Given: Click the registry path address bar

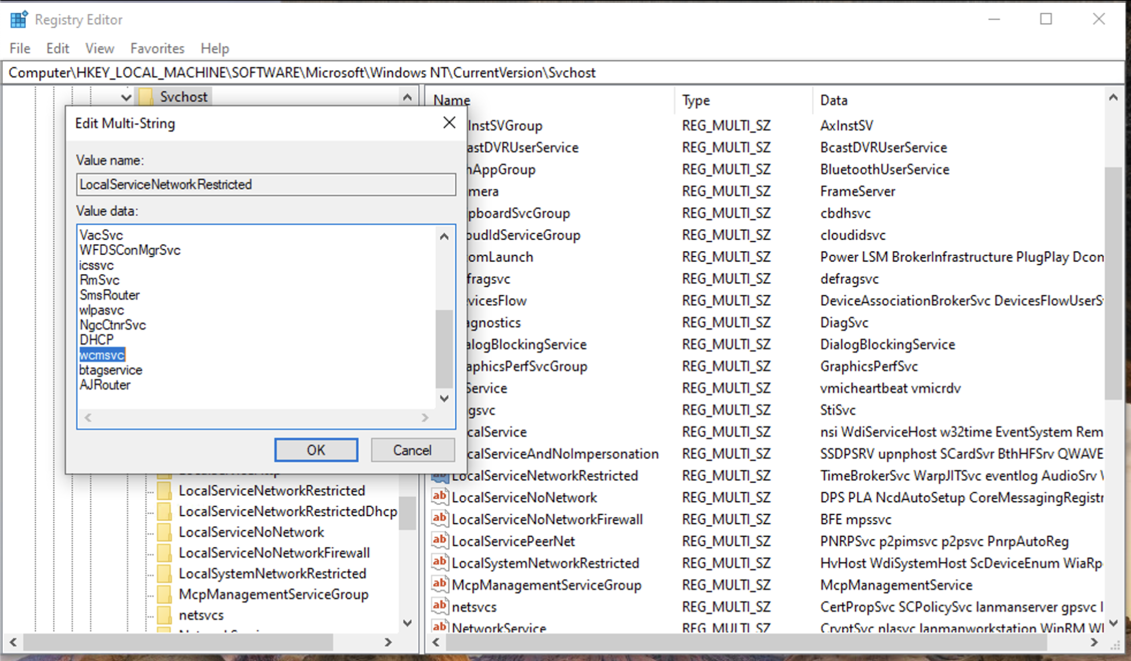Looking at the screenshot, I should click(564, 73).
